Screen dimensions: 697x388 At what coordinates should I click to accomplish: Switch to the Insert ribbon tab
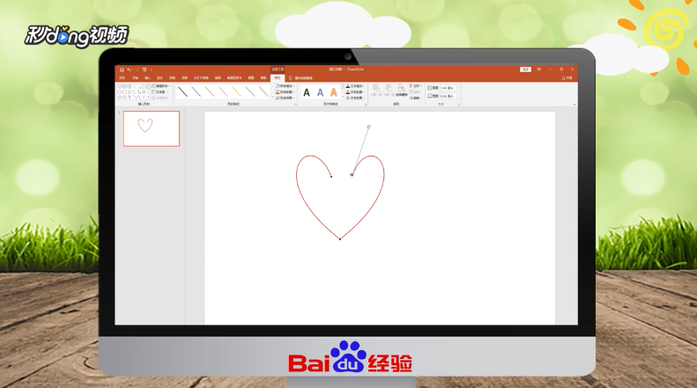click(x=147, y=77)
